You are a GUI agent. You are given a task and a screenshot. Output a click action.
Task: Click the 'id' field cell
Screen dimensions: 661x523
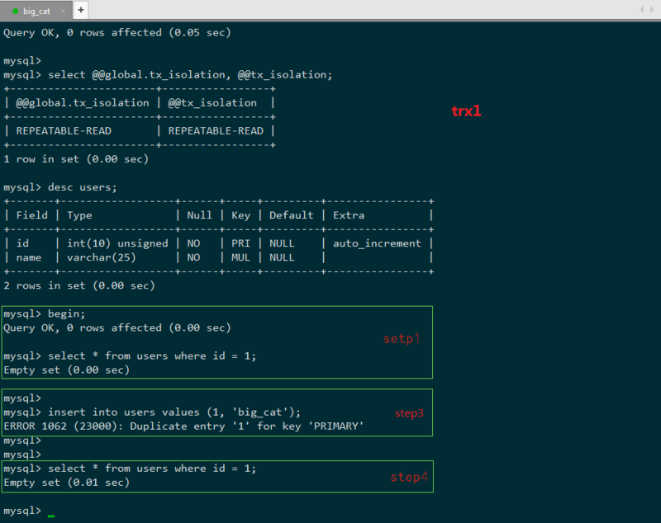[22, 243]
